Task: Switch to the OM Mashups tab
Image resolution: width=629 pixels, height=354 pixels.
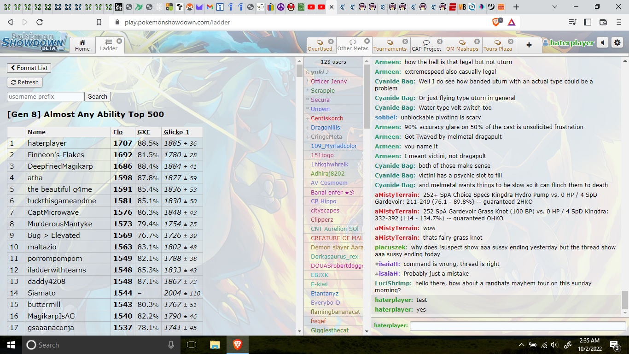Action: coord(462,45)
